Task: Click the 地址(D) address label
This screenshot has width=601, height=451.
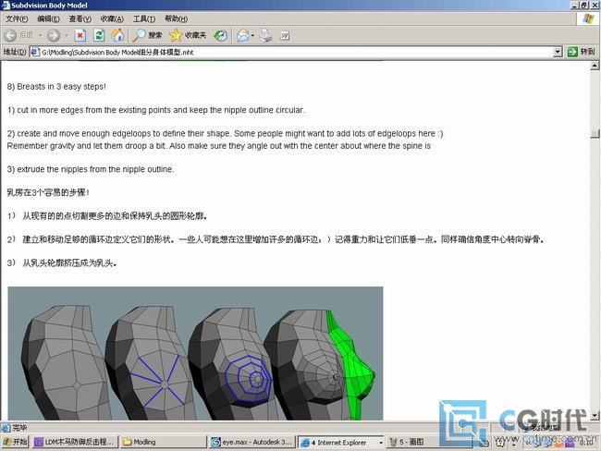Action: 15,52
